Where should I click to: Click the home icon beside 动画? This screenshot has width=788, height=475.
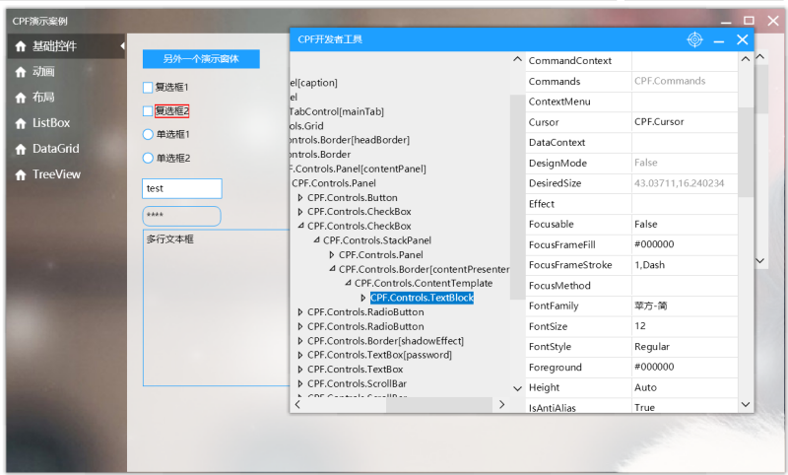tap(21, 72)
